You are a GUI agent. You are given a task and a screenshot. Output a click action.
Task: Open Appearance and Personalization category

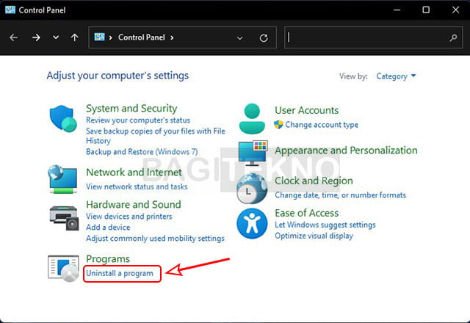(x=346, y=150)
